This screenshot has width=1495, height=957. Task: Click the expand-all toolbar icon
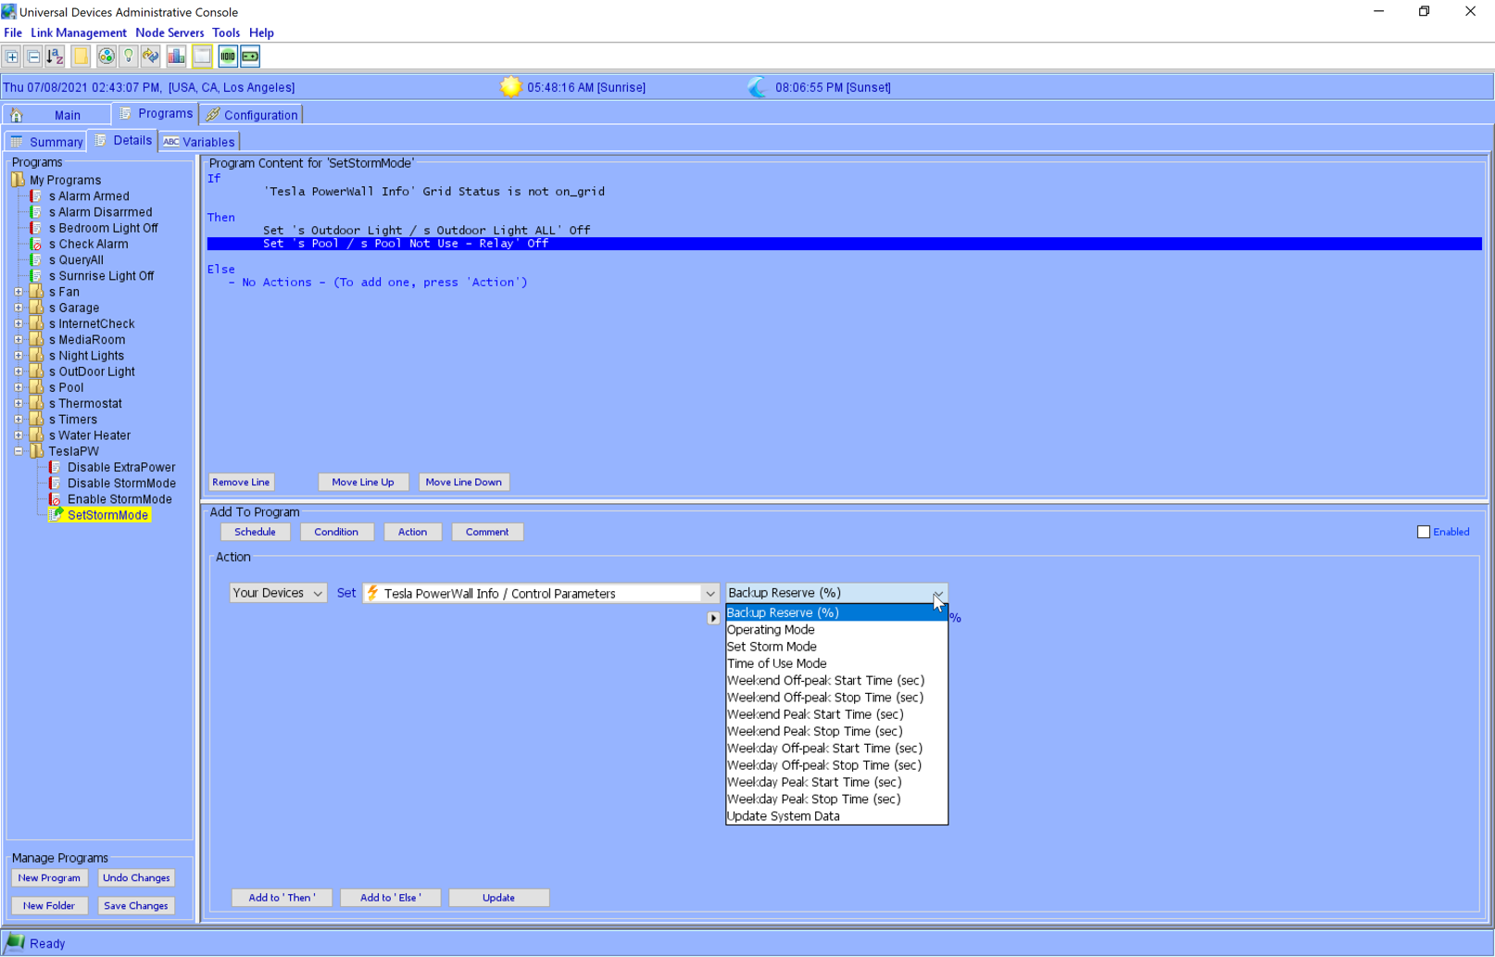point(12,57)
